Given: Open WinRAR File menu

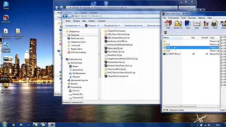Looking at the screenshot, I should click(x=165, y=18).
